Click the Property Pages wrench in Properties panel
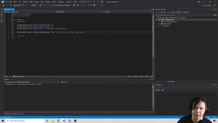This screenshot has height=123, width=218. point(163,90)
